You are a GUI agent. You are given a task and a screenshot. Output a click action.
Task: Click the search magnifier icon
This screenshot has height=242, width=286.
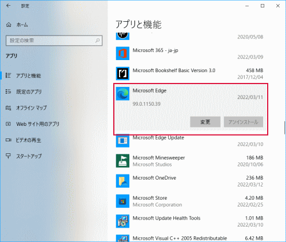(x=97, y=41)
